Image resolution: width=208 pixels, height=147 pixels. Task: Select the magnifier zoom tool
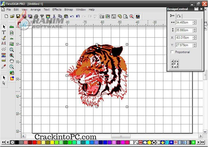(x=12, y=50)
